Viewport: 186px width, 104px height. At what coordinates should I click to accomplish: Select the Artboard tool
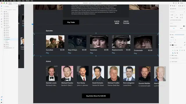1,24
